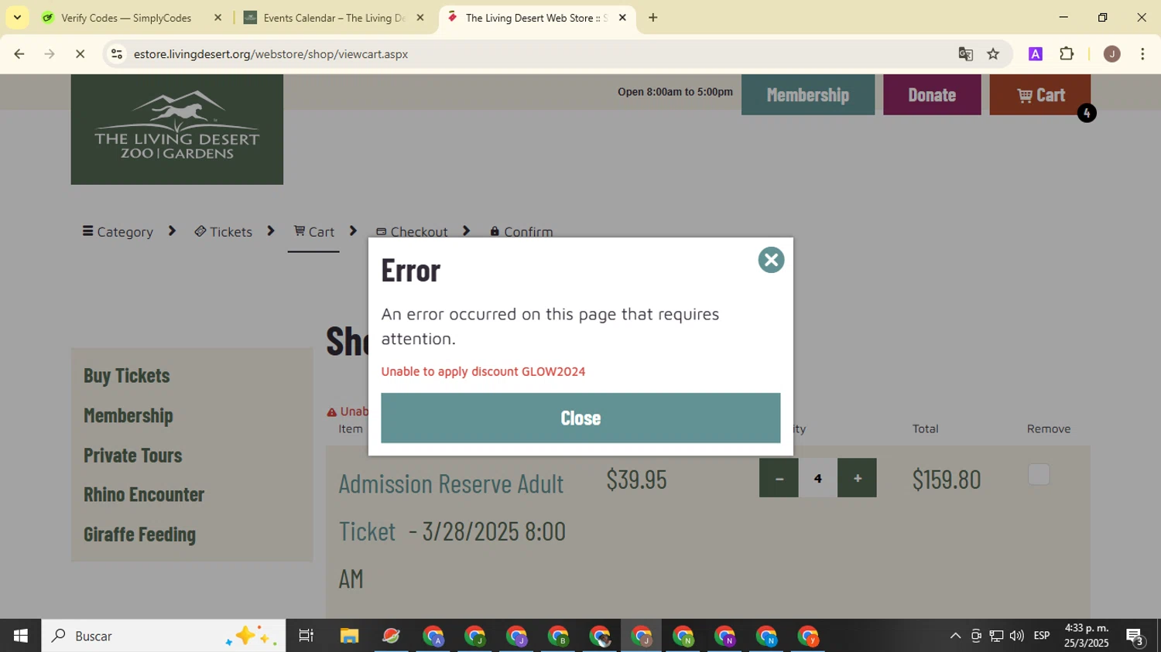1161x652 pixels.
Task: Open Giraffe Feeding sidebar link
Action: click(140, 534)
